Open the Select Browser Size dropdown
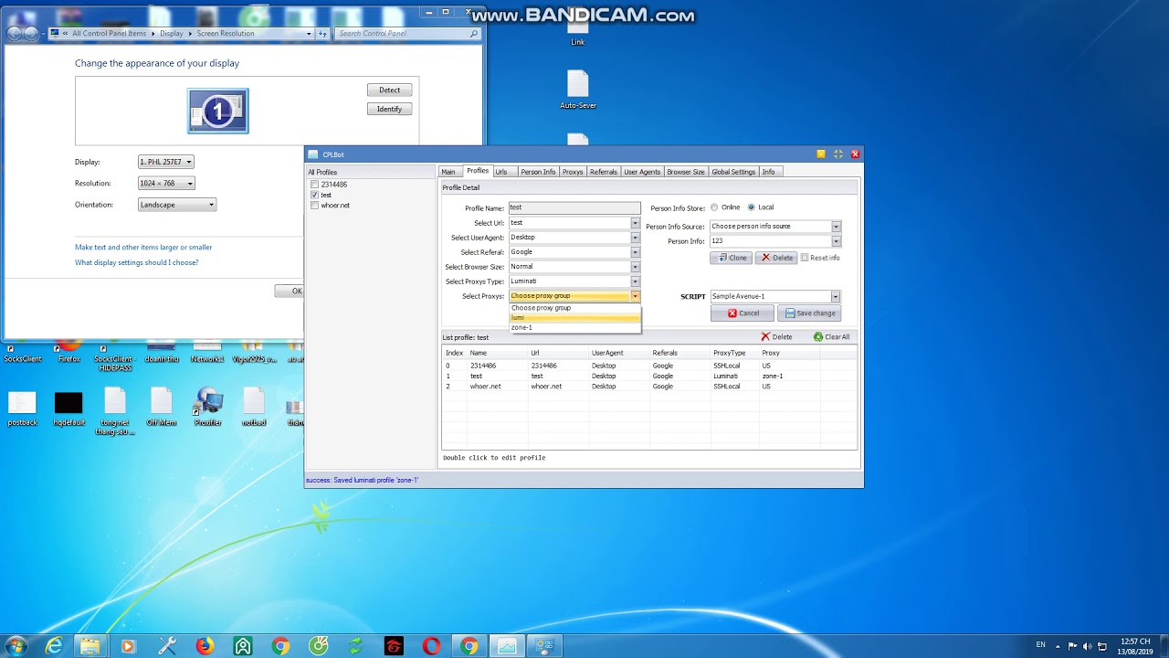 635,267
